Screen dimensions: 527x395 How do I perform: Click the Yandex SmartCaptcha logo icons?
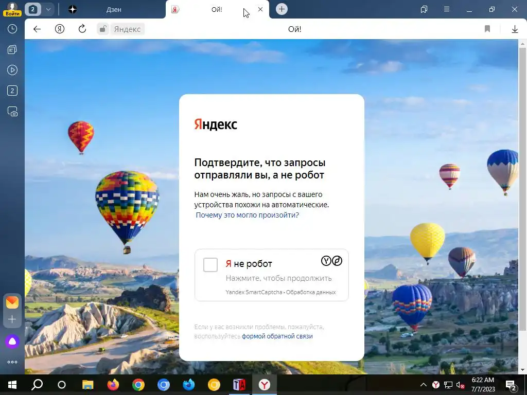pyautogui.click(x=331, y=261)
